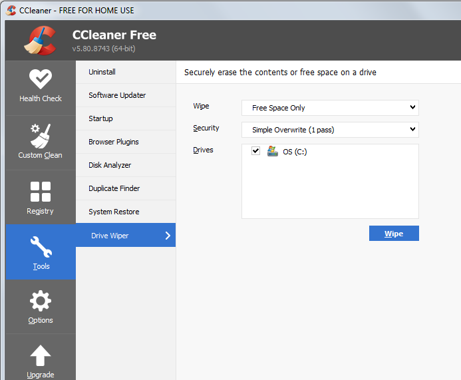Click the "Securely erase the contents" description
Viewport: 461px width, 380px height.
[280, 73]
